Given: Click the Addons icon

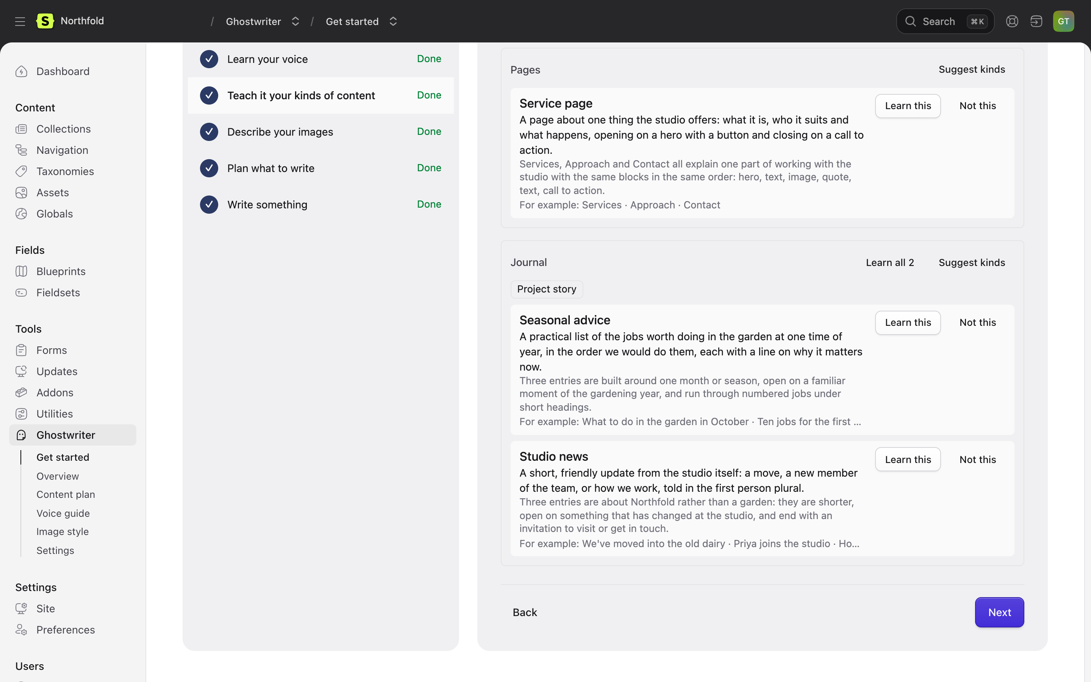Looking at the screenshot, I should pyautogui.click(x=21, y=393).
